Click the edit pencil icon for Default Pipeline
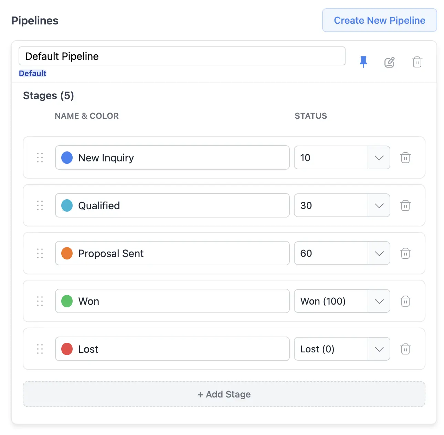This screenshot has height=435, width=444. tap(389, 62)
